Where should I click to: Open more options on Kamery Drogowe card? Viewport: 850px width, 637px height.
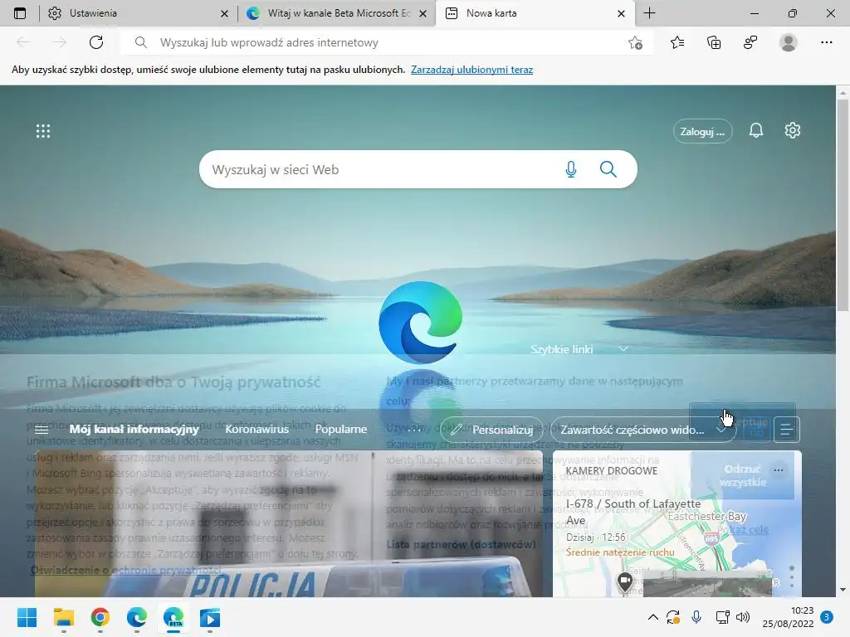(779, 470)
